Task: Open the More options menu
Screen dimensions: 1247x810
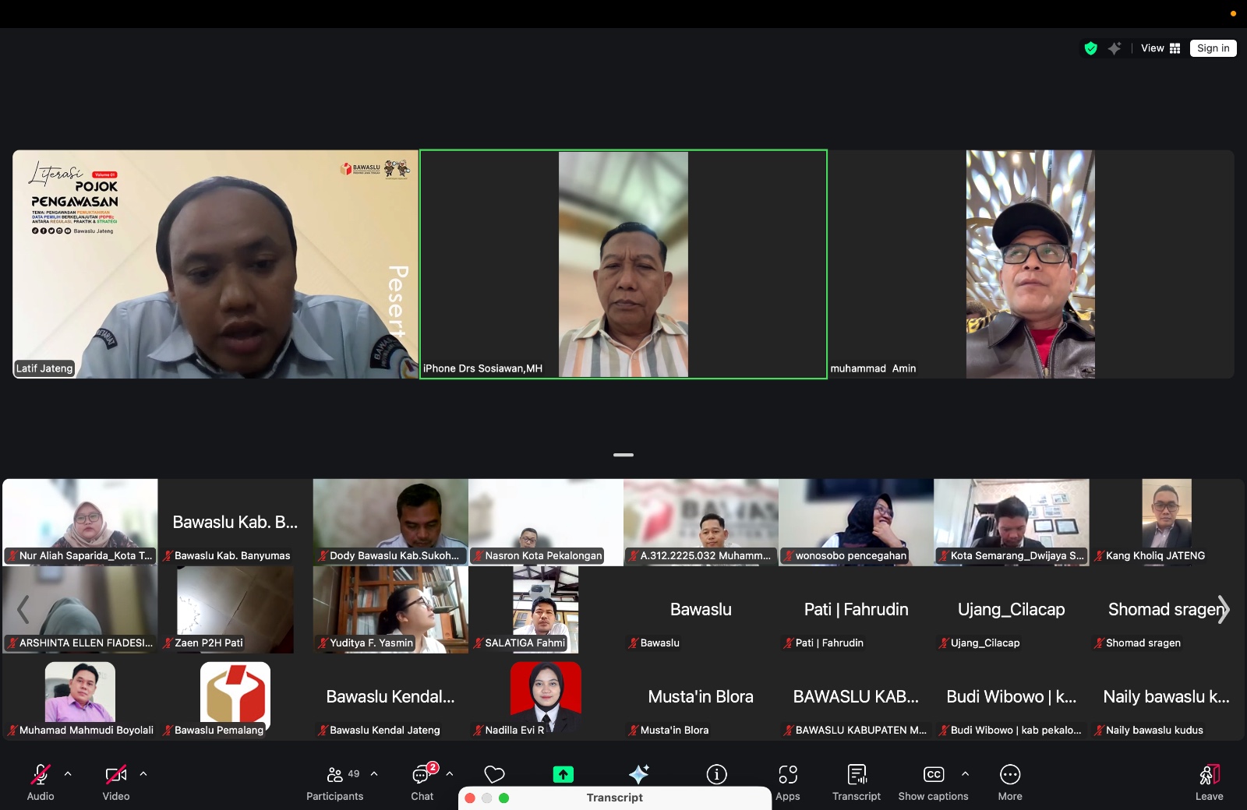Action: pyautogui.click(x=1009, y=782)
